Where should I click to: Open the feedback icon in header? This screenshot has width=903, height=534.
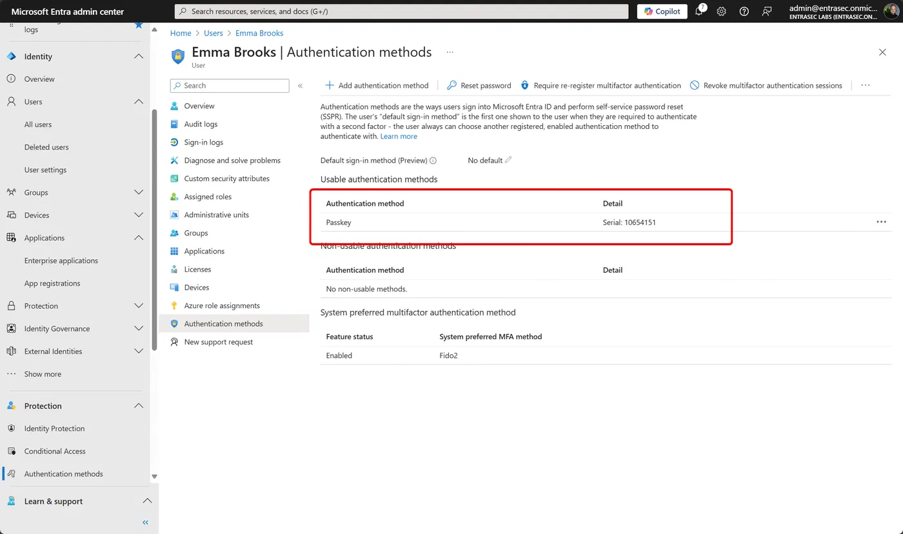click(766, 12)
